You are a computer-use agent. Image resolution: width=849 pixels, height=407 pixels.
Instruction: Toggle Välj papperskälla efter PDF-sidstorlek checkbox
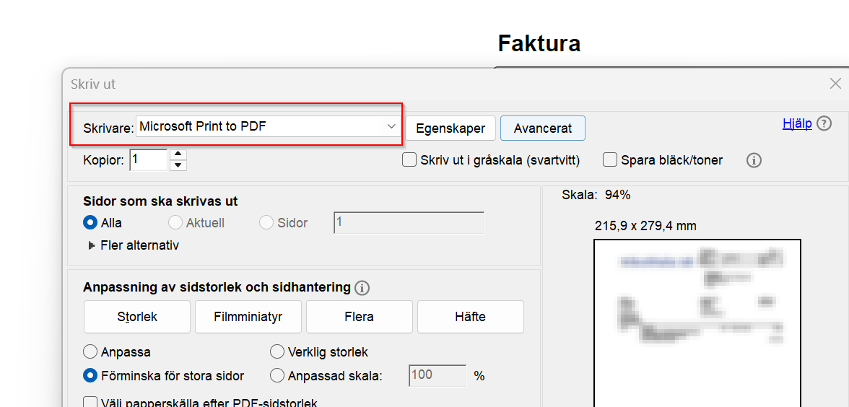pyautogui.click(x=90, y=403)
